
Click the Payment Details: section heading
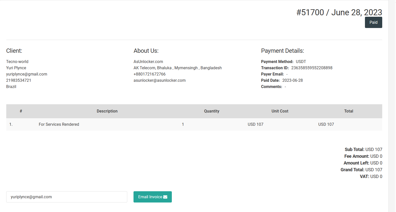click(x=283, y=51)
